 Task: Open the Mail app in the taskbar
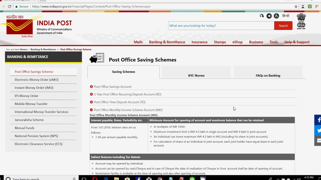(x=149, y=179)
